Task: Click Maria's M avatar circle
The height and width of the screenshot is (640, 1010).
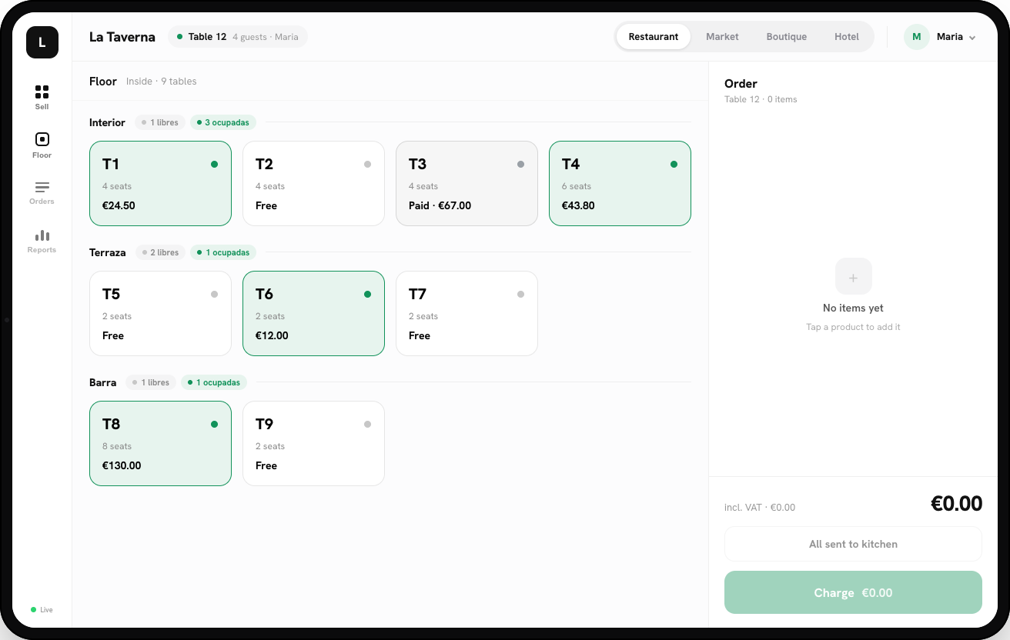Action: click(916, 37)
